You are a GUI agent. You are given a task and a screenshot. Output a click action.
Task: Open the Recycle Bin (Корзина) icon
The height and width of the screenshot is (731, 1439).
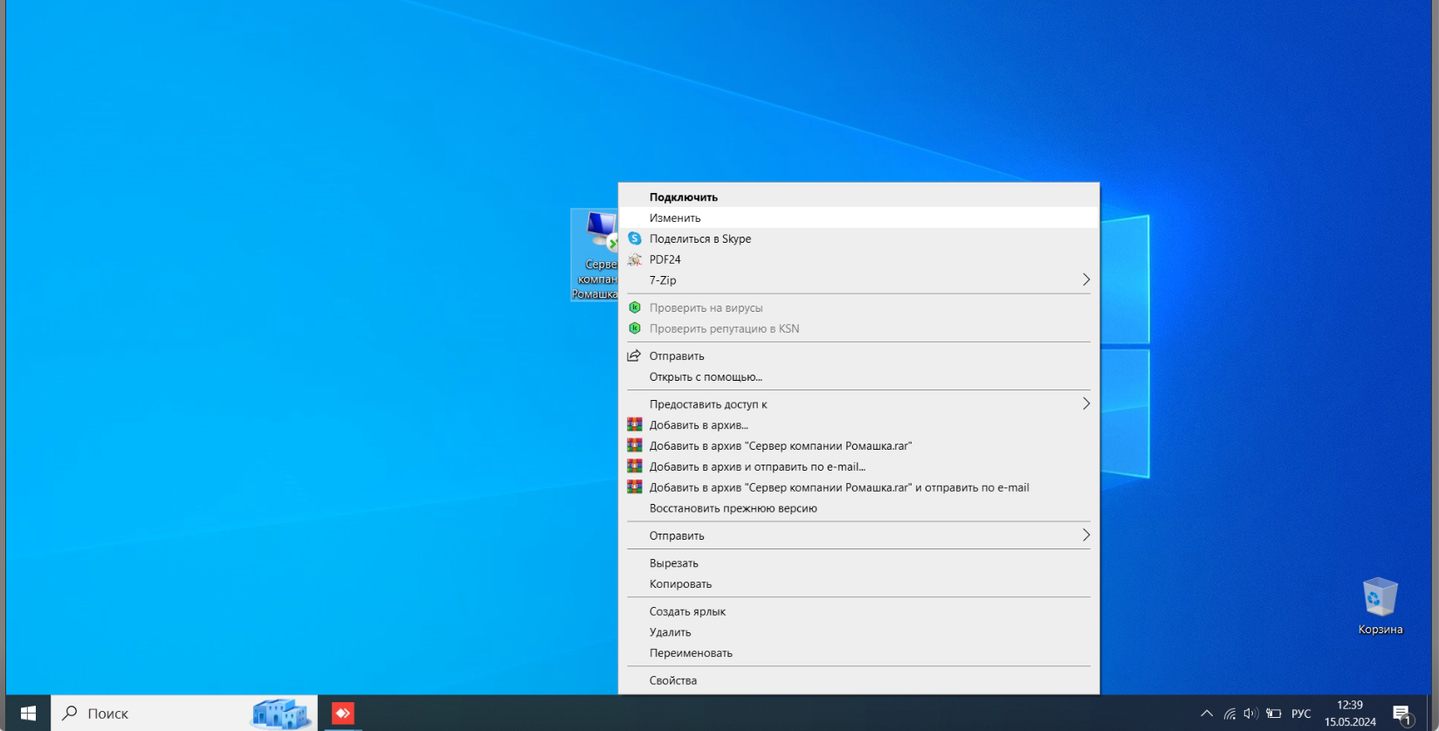click(x=1380, y=606)
